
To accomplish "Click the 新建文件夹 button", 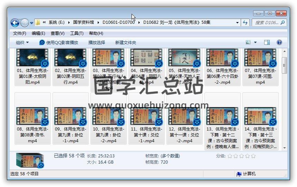I will pos(126,42).
